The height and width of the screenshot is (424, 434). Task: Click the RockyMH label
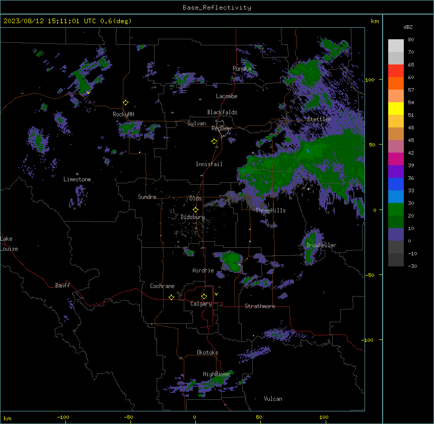tap(123, 114)
